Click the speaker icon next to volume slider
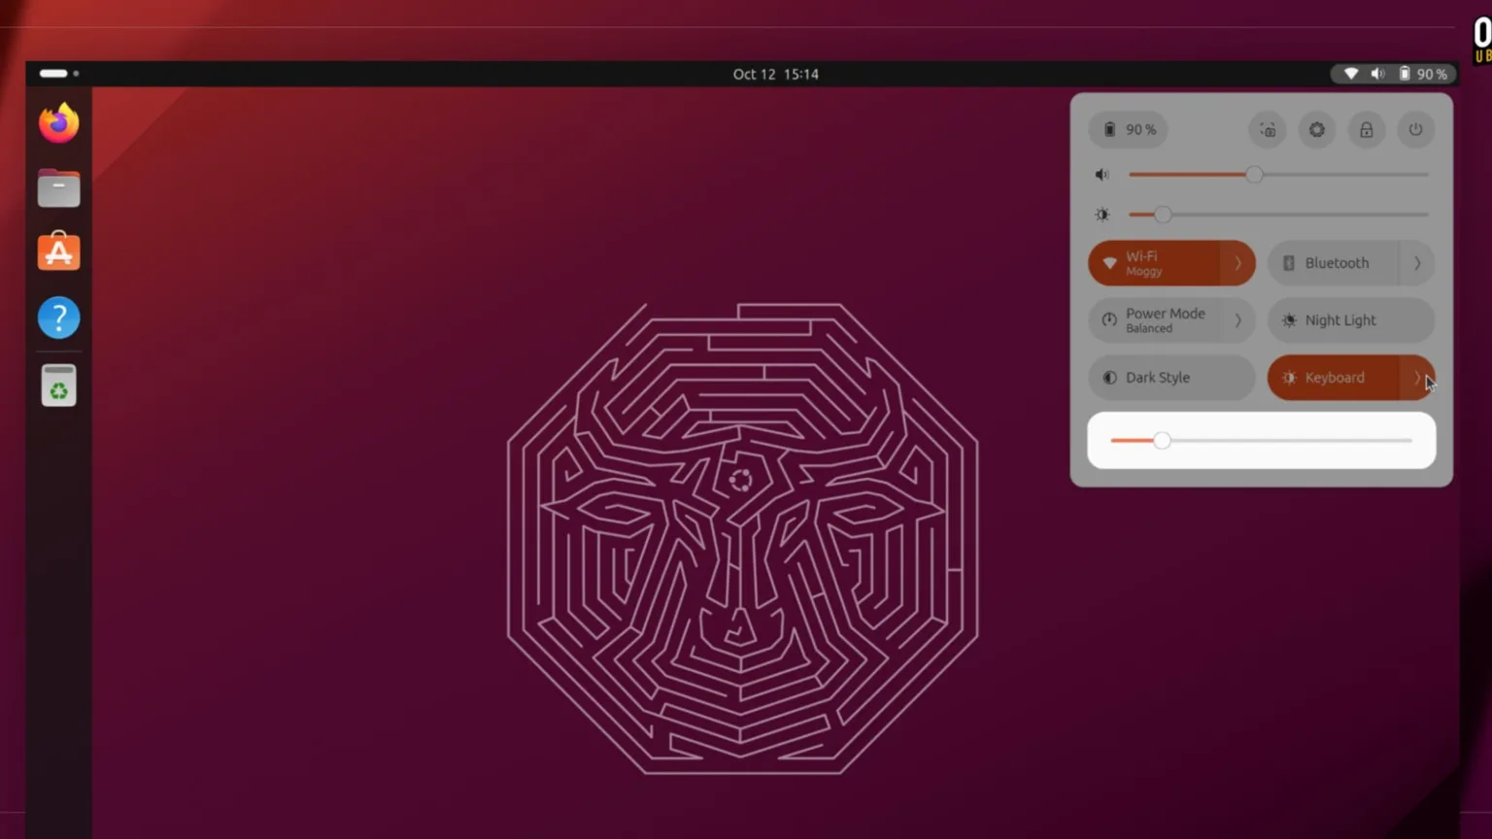1492x839 pixels. (1102, 174)
